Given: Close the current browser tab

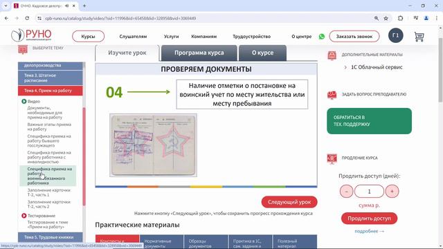Looking at the screenshot, I should pos(74,6).
